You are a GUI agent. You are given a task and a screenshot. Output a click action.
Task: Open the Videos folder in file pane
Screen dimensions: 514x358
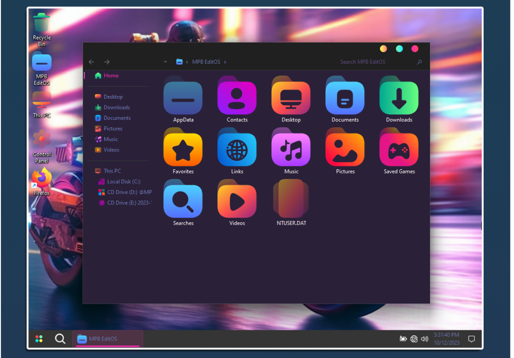[x=236, y=203]
